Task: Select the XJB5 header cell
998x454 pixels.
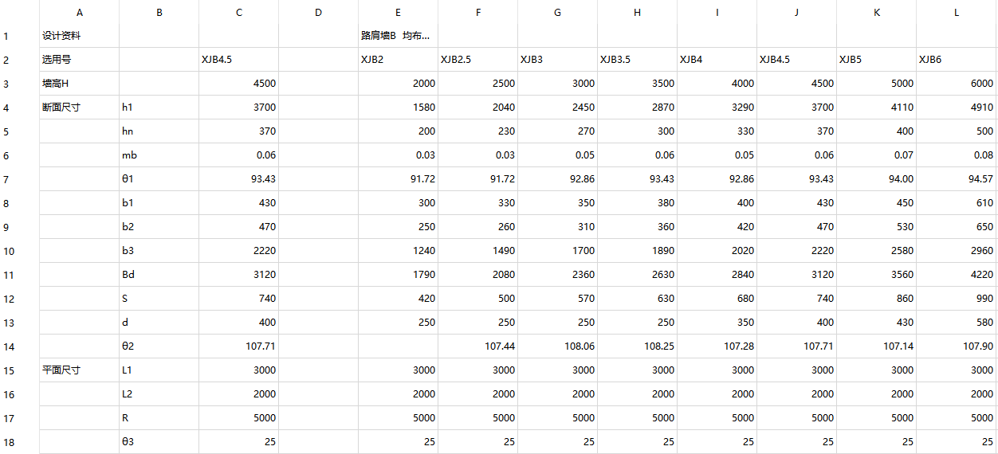Action: tap(876, 60)
